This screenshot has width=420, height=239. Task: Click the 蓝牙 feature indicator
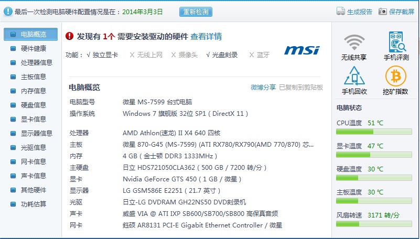click(x=259, y=55)
